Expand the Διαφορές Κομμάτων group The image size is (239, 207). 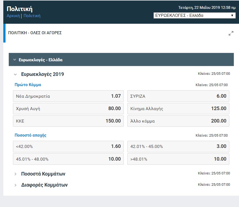tap(44, 185)
